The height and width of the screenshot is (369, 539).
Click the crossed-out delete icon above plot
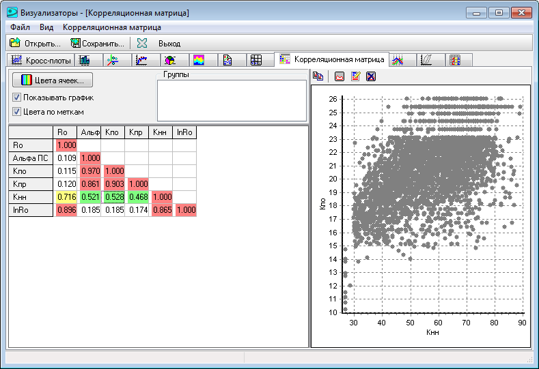[x=371, y=76]
